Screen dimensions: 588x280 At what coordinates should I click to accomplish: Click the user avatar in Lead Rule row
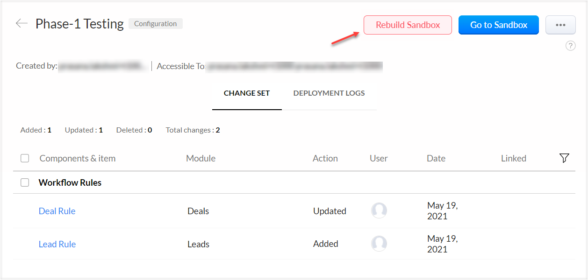tap(379, 244)
